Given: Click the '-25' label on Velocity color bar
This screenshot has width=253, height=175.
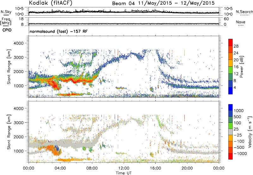Looking at the screenshot, I should tap(238, 135).
